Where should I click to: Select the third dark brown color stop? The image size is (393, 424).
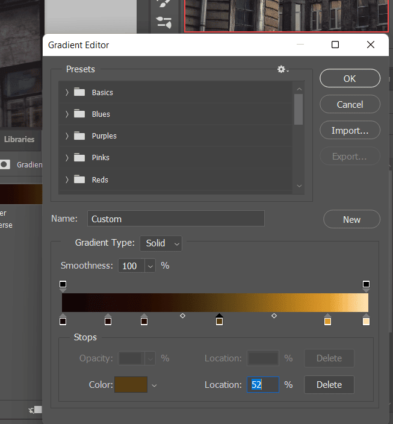pos(144,321)
